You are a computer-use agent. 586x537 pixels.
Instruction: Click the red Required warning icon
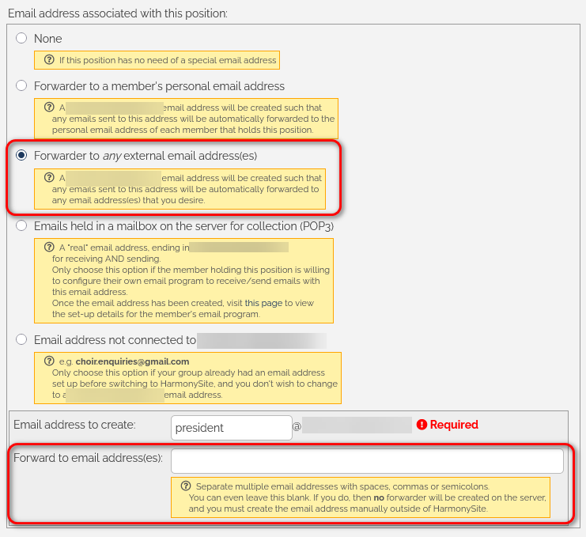coord(422,425)
